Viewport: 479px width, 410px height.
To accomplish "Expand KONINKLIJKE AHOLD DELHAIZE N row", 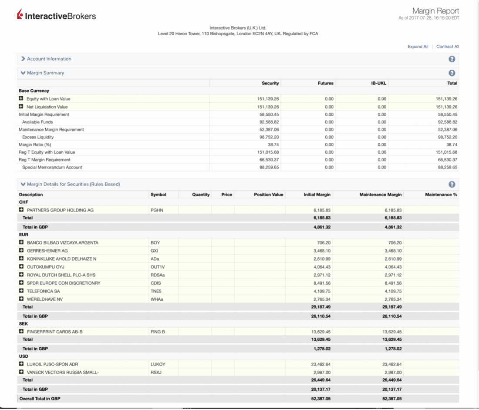I will (21, 258).
